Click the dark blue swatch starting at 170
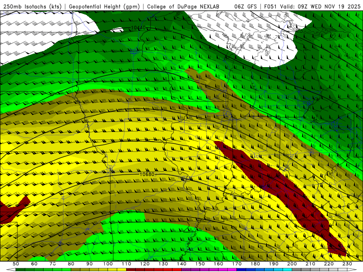The height and width of the screenshot is (272, 363). point(241,269)
